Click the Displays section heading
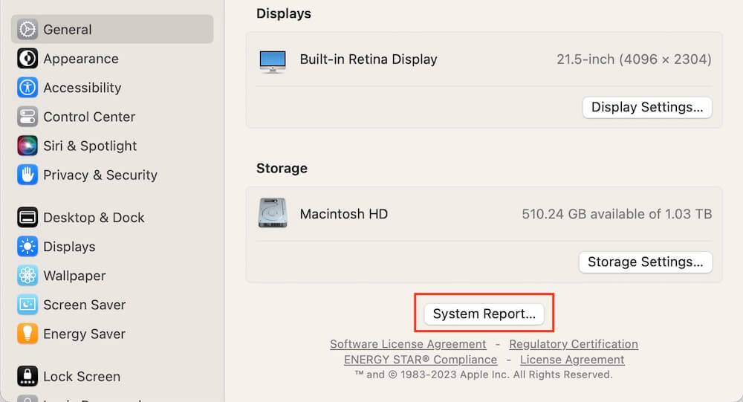This screenshot has width=743, height=402. click(283, 14)
